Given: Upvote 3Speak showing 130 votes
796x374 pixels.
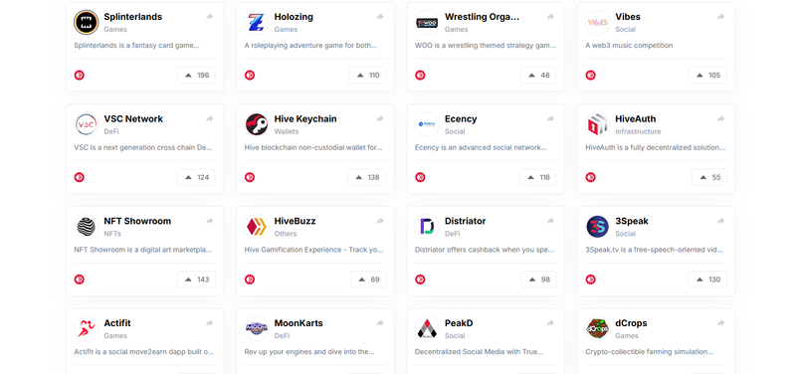Looking at the screenshot, I should point(707,280).
